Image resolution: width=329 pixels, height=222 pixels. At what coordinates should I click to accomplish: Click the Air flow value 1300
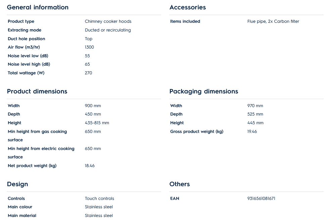tap(89, 47)
